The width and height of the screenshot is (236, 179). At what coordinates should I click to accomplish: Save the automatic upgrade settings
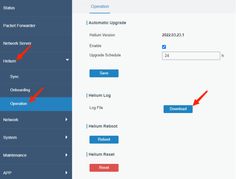tap(104, 73)
